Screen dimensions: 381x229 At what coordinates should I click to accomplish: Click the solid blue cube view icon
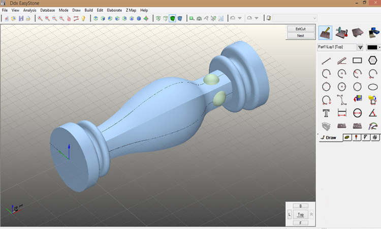tap(139, 18)
